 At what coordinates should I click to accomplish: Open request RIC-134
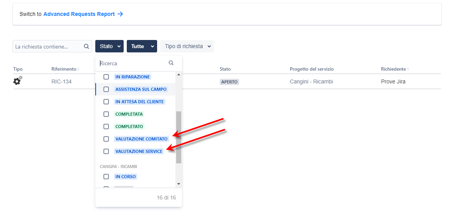[61, 82]
